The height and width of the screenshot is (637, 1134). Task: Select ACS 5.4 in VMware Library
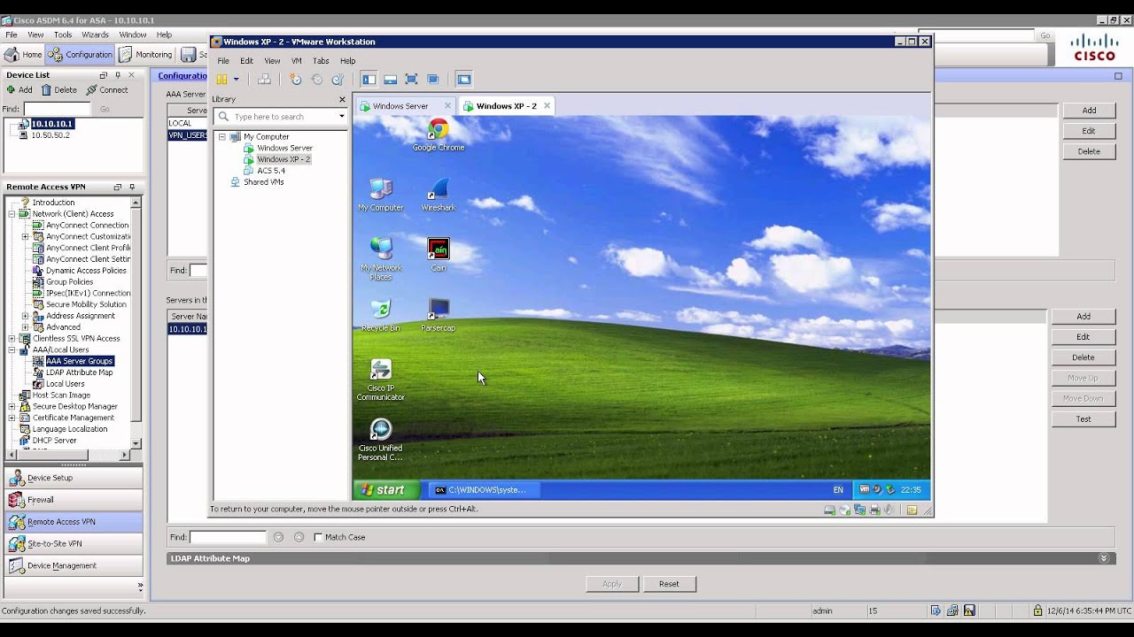point(271,171)
